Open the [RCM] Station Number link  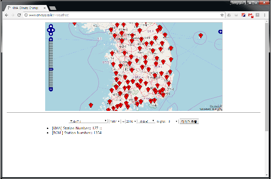77,133
